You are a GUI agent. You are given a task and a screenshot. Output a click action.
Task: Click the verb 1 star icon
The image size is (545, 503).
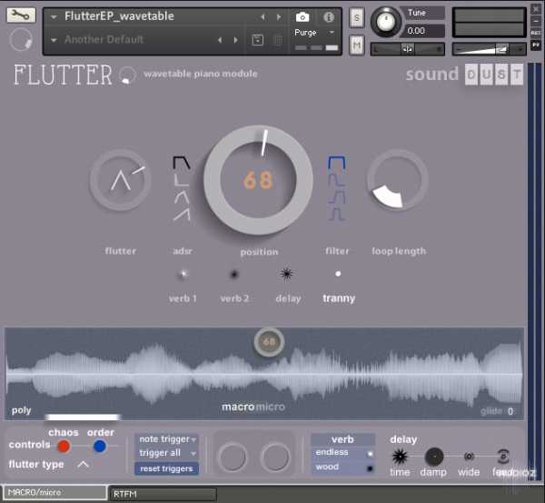183,274
